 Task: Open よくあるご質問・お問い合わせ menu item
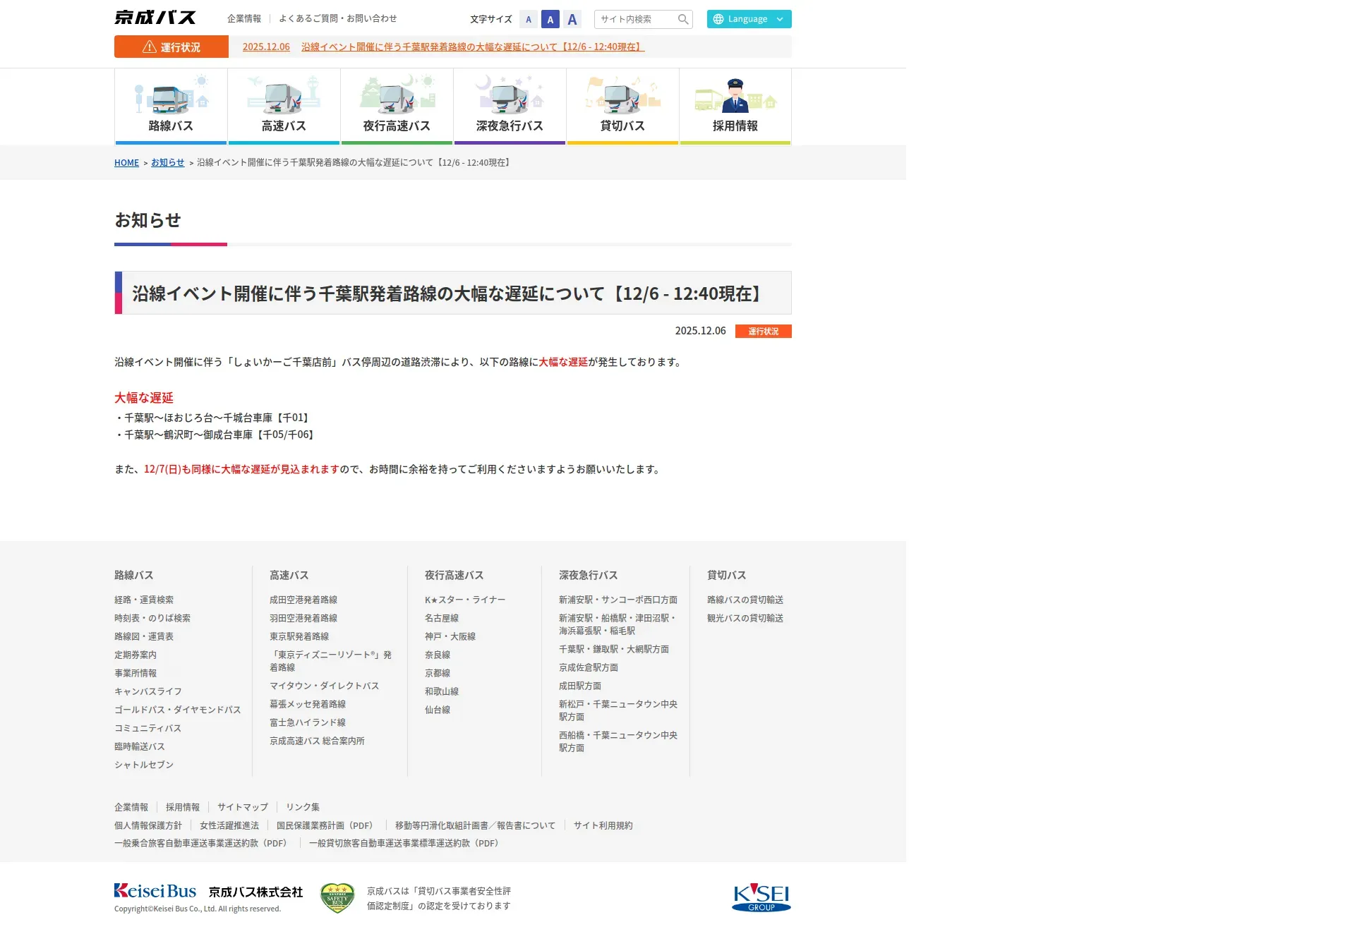coord(337,18)
